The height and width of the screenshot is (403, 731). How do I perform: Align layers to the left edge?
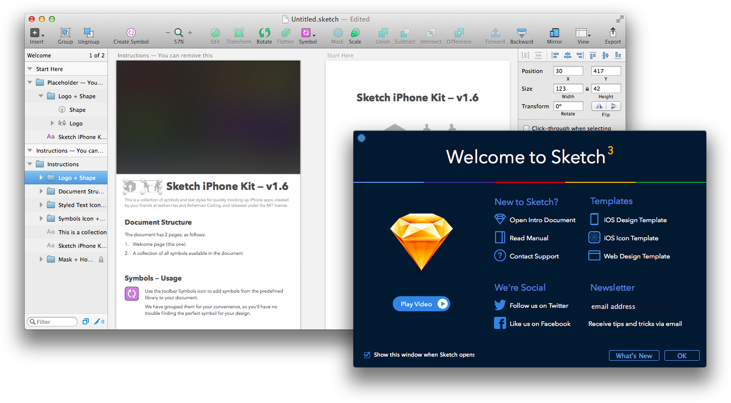click(x=555, y=55)
